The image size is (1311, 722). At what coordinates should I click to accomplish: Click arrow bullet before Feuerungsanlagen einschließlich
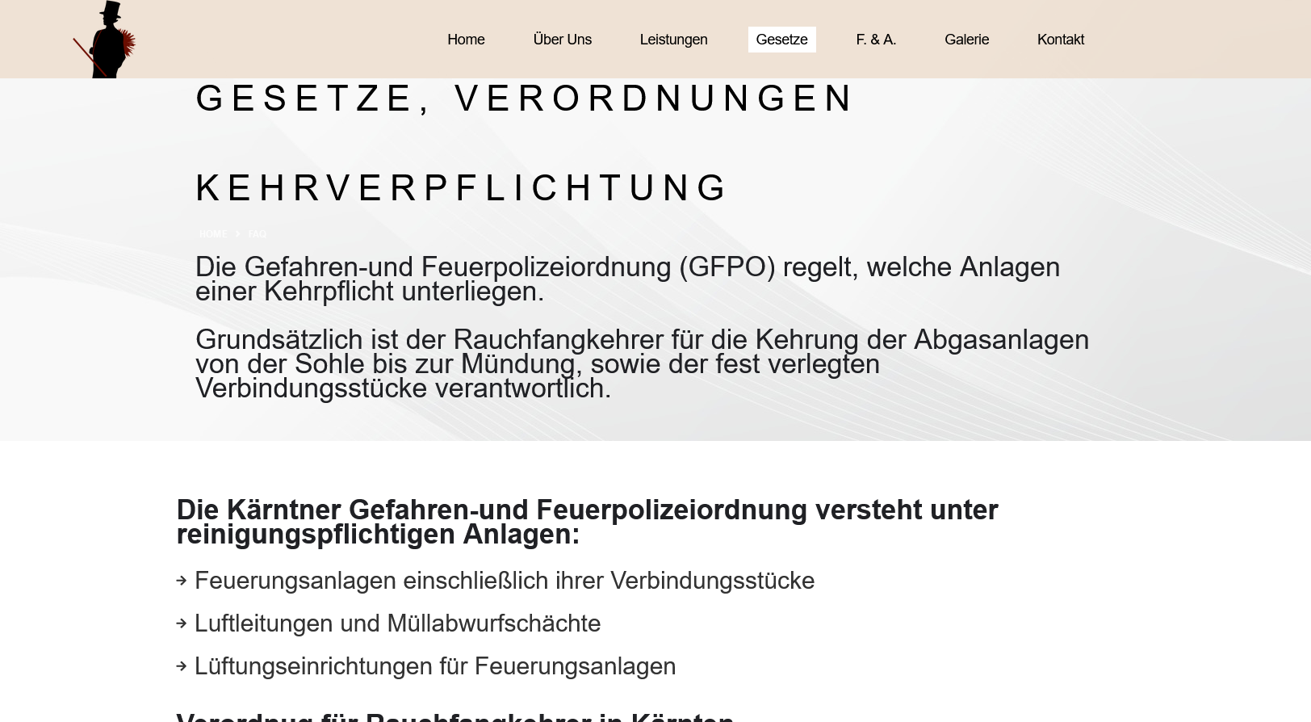click(182, 581)
